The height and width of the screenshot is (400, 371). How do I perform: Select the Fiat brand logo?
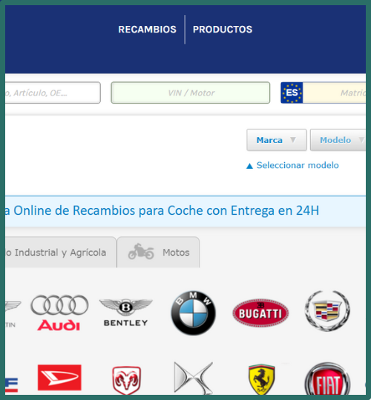(x=327, y=379)
